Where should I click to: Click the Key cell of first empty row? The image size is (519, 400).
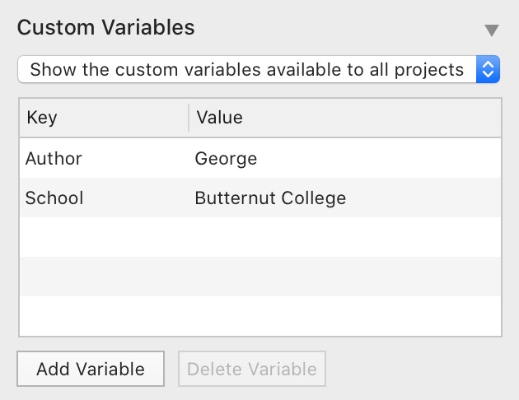coord(103,237)
